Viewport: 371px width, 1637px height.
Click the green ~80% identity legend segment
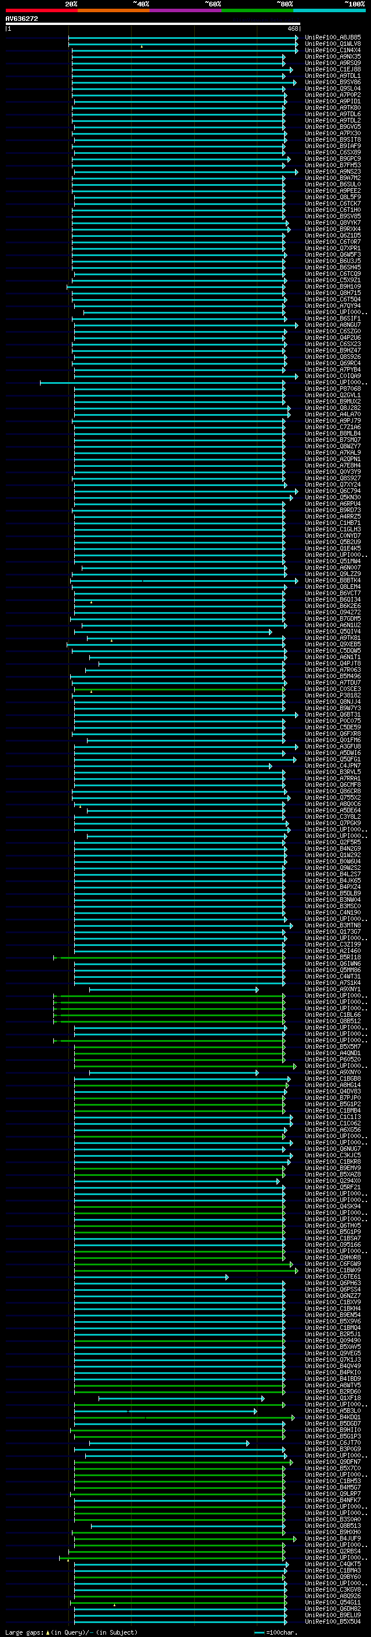coord(257,10)
